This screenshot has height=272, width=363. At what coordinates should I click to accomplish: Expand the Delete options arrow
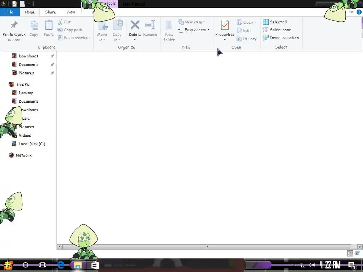[135, 40]
